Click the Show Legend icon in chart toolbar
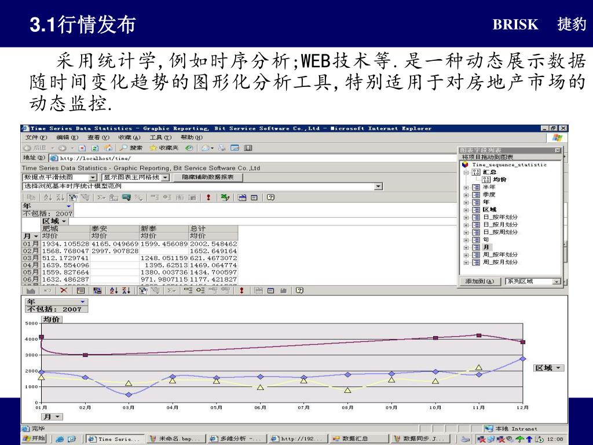The height and width of the screenshot is (445, 593). click(x=80, y=290)
